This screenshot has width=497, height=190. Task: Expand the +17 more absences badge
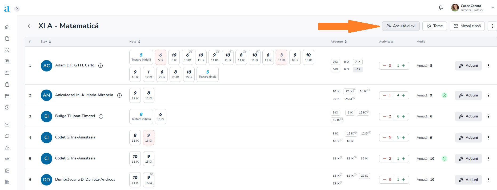358,69
